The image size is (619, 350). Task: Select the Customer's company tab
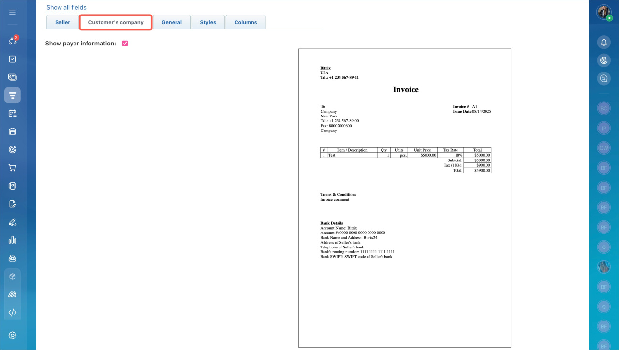click(116, 22)
